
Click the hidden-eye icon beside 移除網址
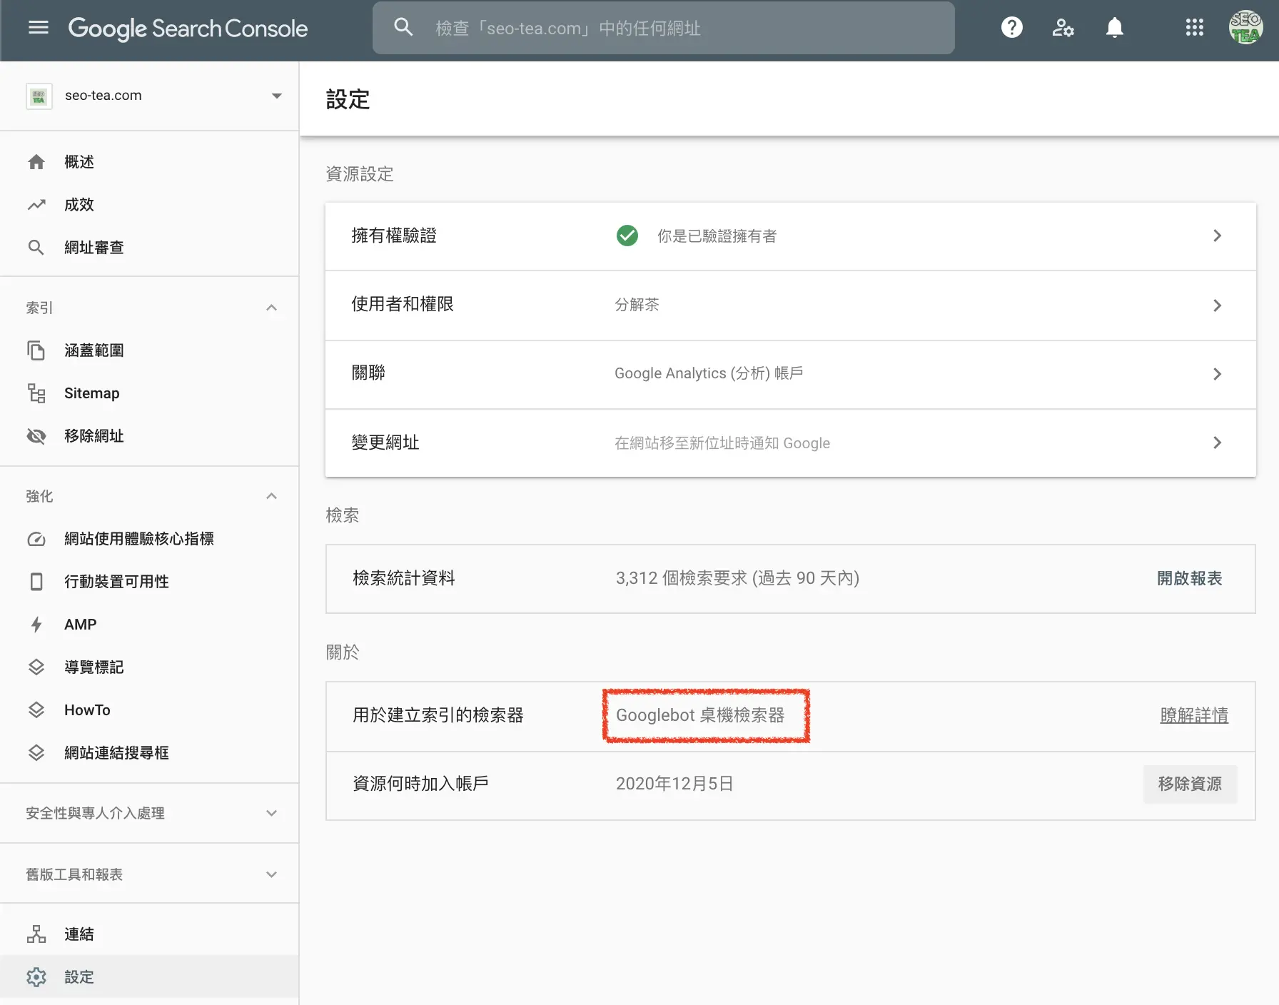(x=36, y=436)
